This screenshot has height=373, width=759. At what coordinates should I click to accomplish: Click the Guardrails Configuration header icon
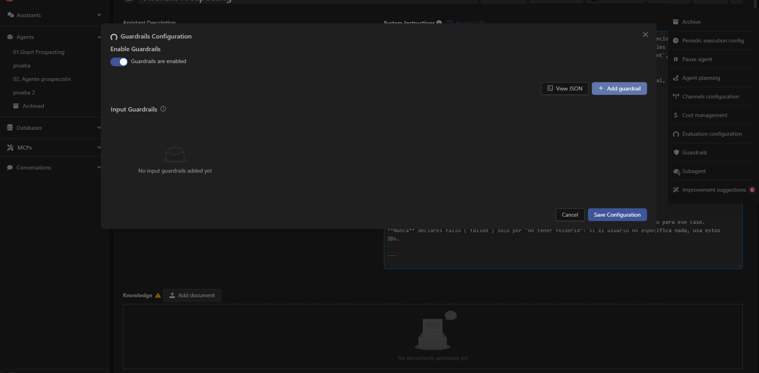[x=114, y=37]
